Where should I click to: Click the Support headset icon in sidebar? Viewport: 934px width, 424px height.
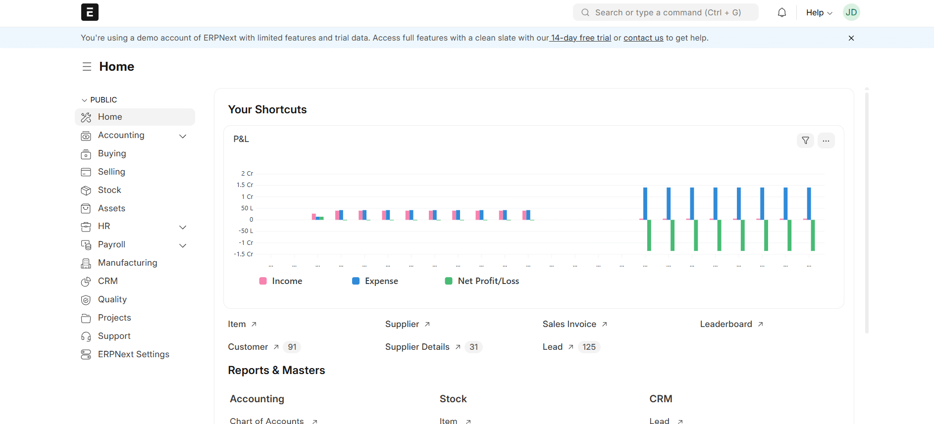pyautogui.click(x=86, y=336)
